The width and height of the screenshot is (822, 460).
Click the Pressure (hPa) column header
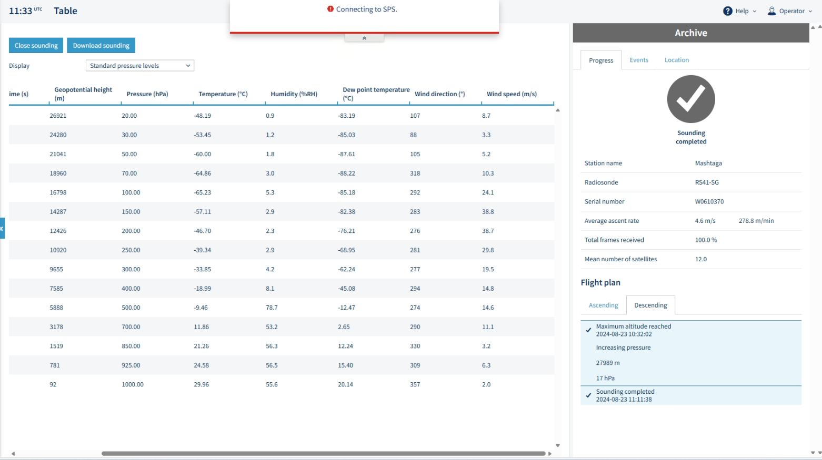[x=147, y=94]
